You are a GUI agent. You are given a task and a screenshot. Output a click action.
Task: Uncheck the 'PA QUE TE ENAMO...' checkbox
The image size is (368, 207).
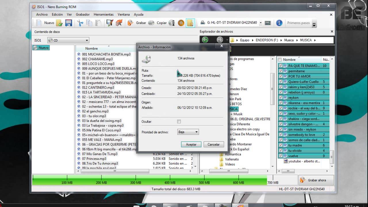pyautogui.click(x=281, y=66)
